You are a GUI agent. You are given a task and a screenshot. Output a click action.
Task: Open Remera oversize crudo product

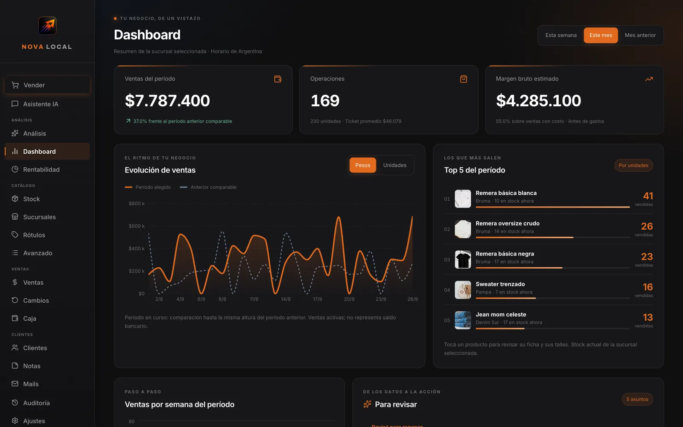(549, 229)
